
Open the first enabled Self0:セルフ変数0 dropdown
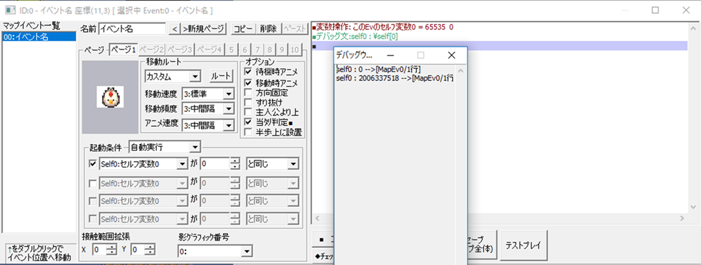tap(143, 164)
